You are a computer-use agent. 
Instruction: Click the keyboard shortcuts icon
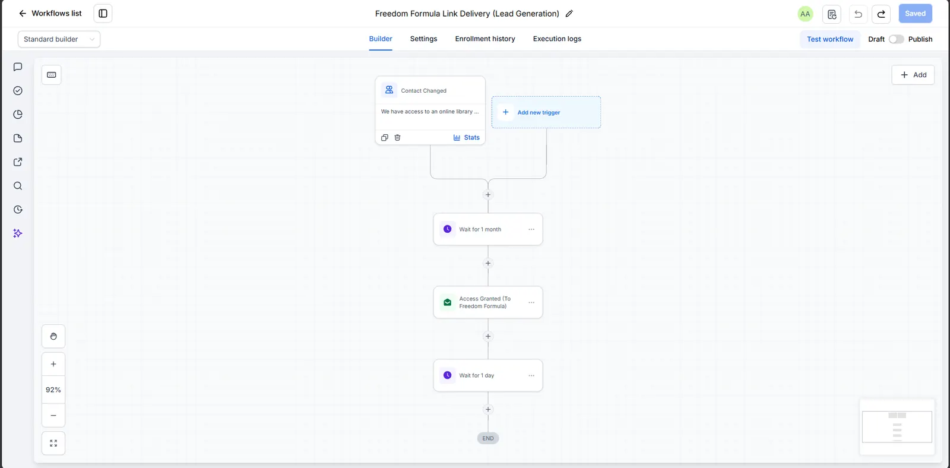pos(52,75)
